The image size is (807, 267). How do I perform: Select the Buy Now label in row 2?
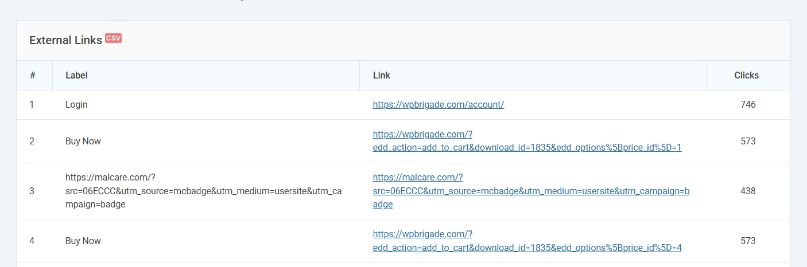[x=83, y=141]
